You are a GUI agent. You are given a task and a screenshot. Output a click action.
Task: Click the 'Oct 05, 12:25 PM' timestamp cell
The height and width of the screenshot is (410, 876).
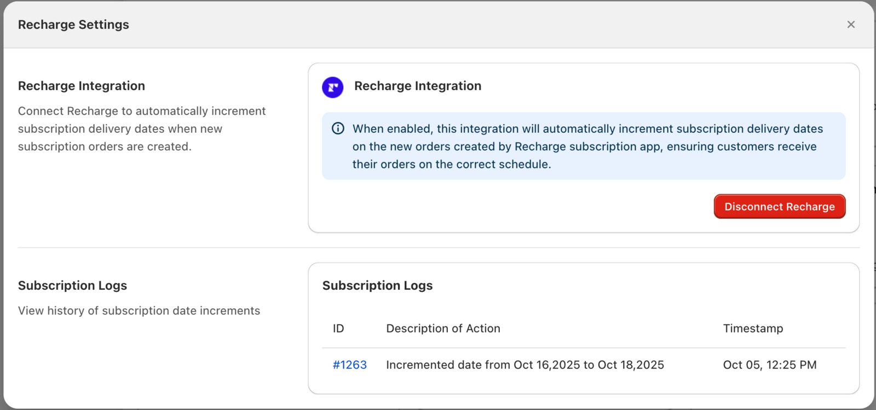pyautogui.click(x=770, y=365)
